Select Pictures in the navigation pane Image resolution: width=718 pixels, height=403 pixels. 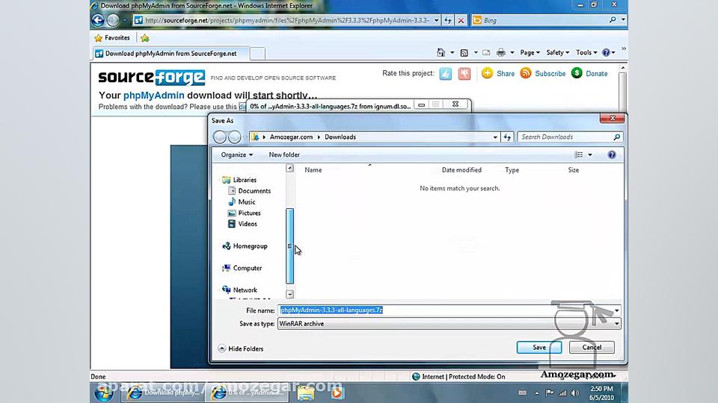click(244, 213)
